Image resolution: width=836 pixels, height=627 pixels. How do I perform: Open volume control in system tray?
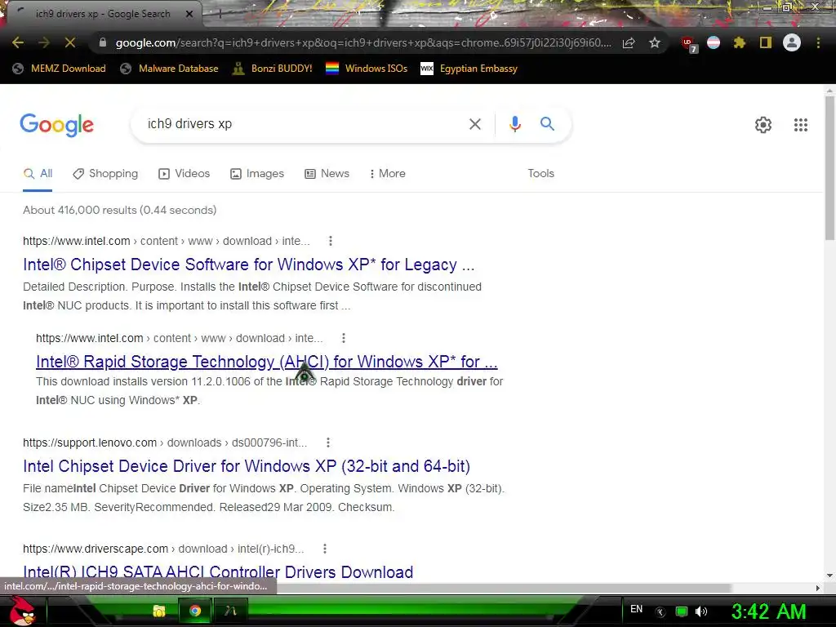click(x=701, y=611)
